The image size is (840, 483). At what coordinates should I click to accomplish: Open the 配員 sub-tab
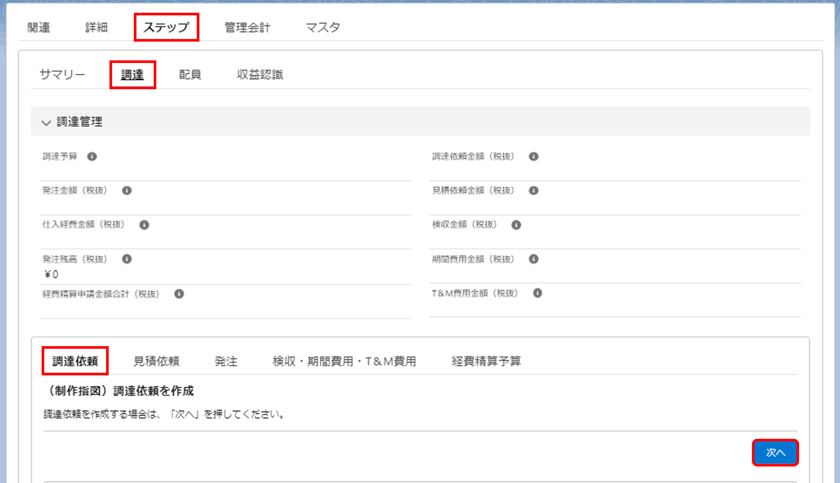point(190,74)
